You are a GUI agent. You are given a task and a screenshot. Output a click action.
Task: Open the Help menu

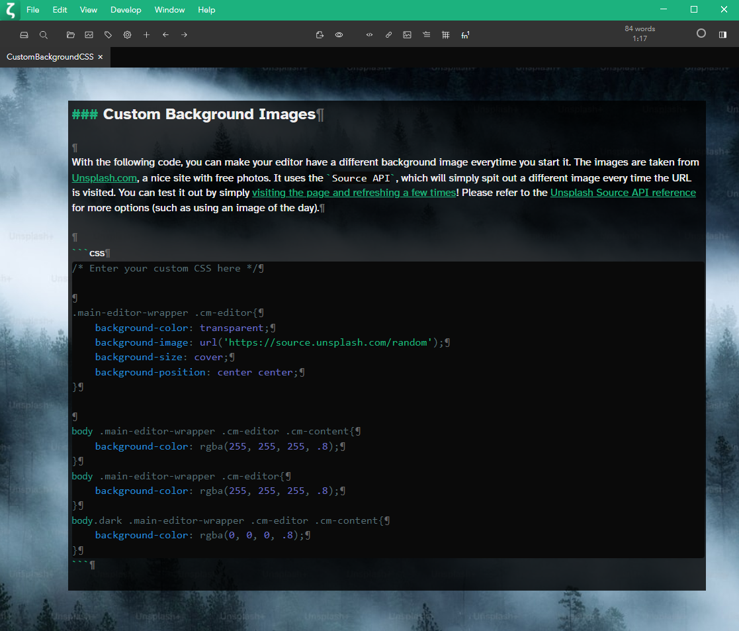[206, 10]
